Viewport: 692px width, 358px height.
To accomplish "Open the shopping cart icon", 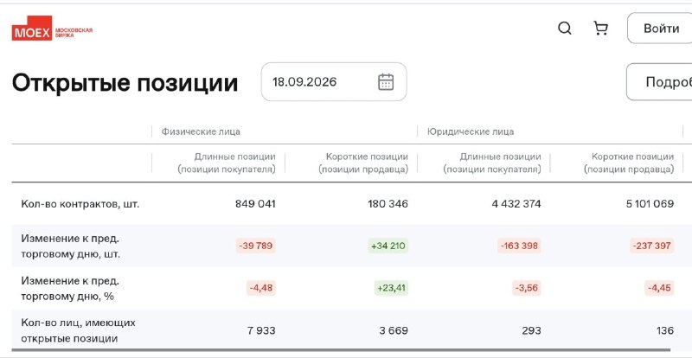I will 600,29.
